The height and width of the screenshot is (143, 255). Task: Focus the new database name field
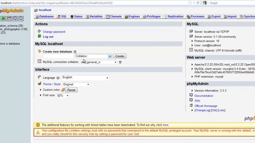pyautogui.click(x=58, y=56)
